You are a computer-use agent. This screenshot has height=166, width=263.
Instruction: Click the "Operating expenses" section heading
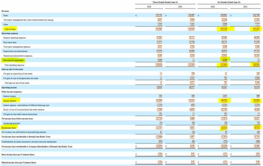pos(10,34)
